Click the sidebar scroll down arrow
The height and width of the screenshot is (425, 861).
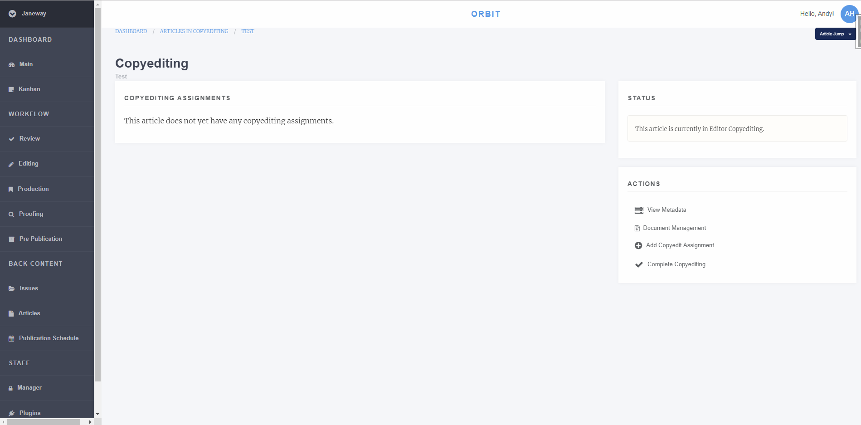[97, 414]
